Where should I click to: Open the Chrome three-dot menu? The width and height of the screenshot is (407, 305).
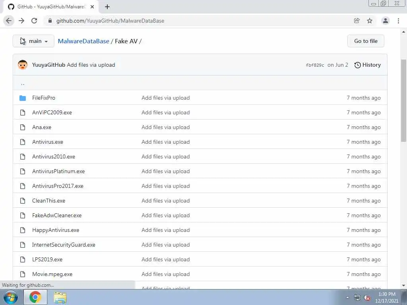[x=398, y=21]
